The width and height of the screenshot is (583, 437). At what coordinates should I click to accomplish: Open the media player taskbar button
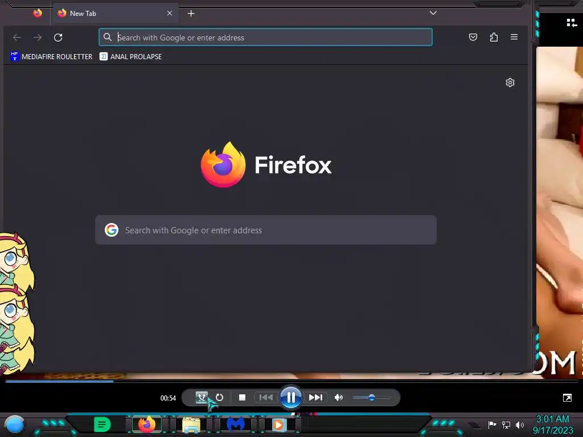(x=279, y=424)
